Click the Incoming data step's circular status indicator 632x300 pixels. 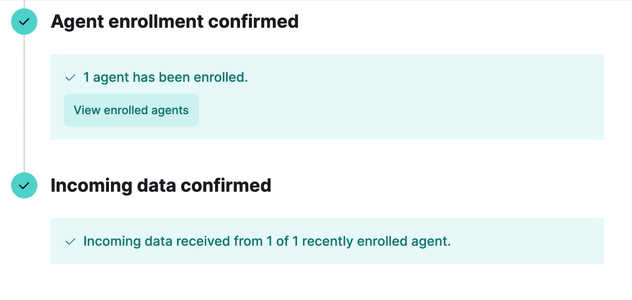point(24,185)
